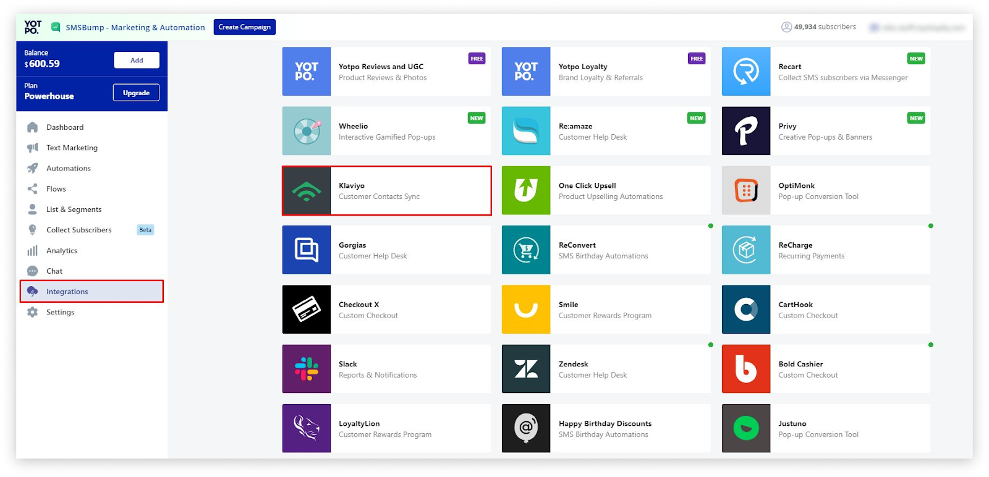Open Dashboard from the sidebar
The height and width of the screenshot is (477, 989).
(x=91, y=127)
